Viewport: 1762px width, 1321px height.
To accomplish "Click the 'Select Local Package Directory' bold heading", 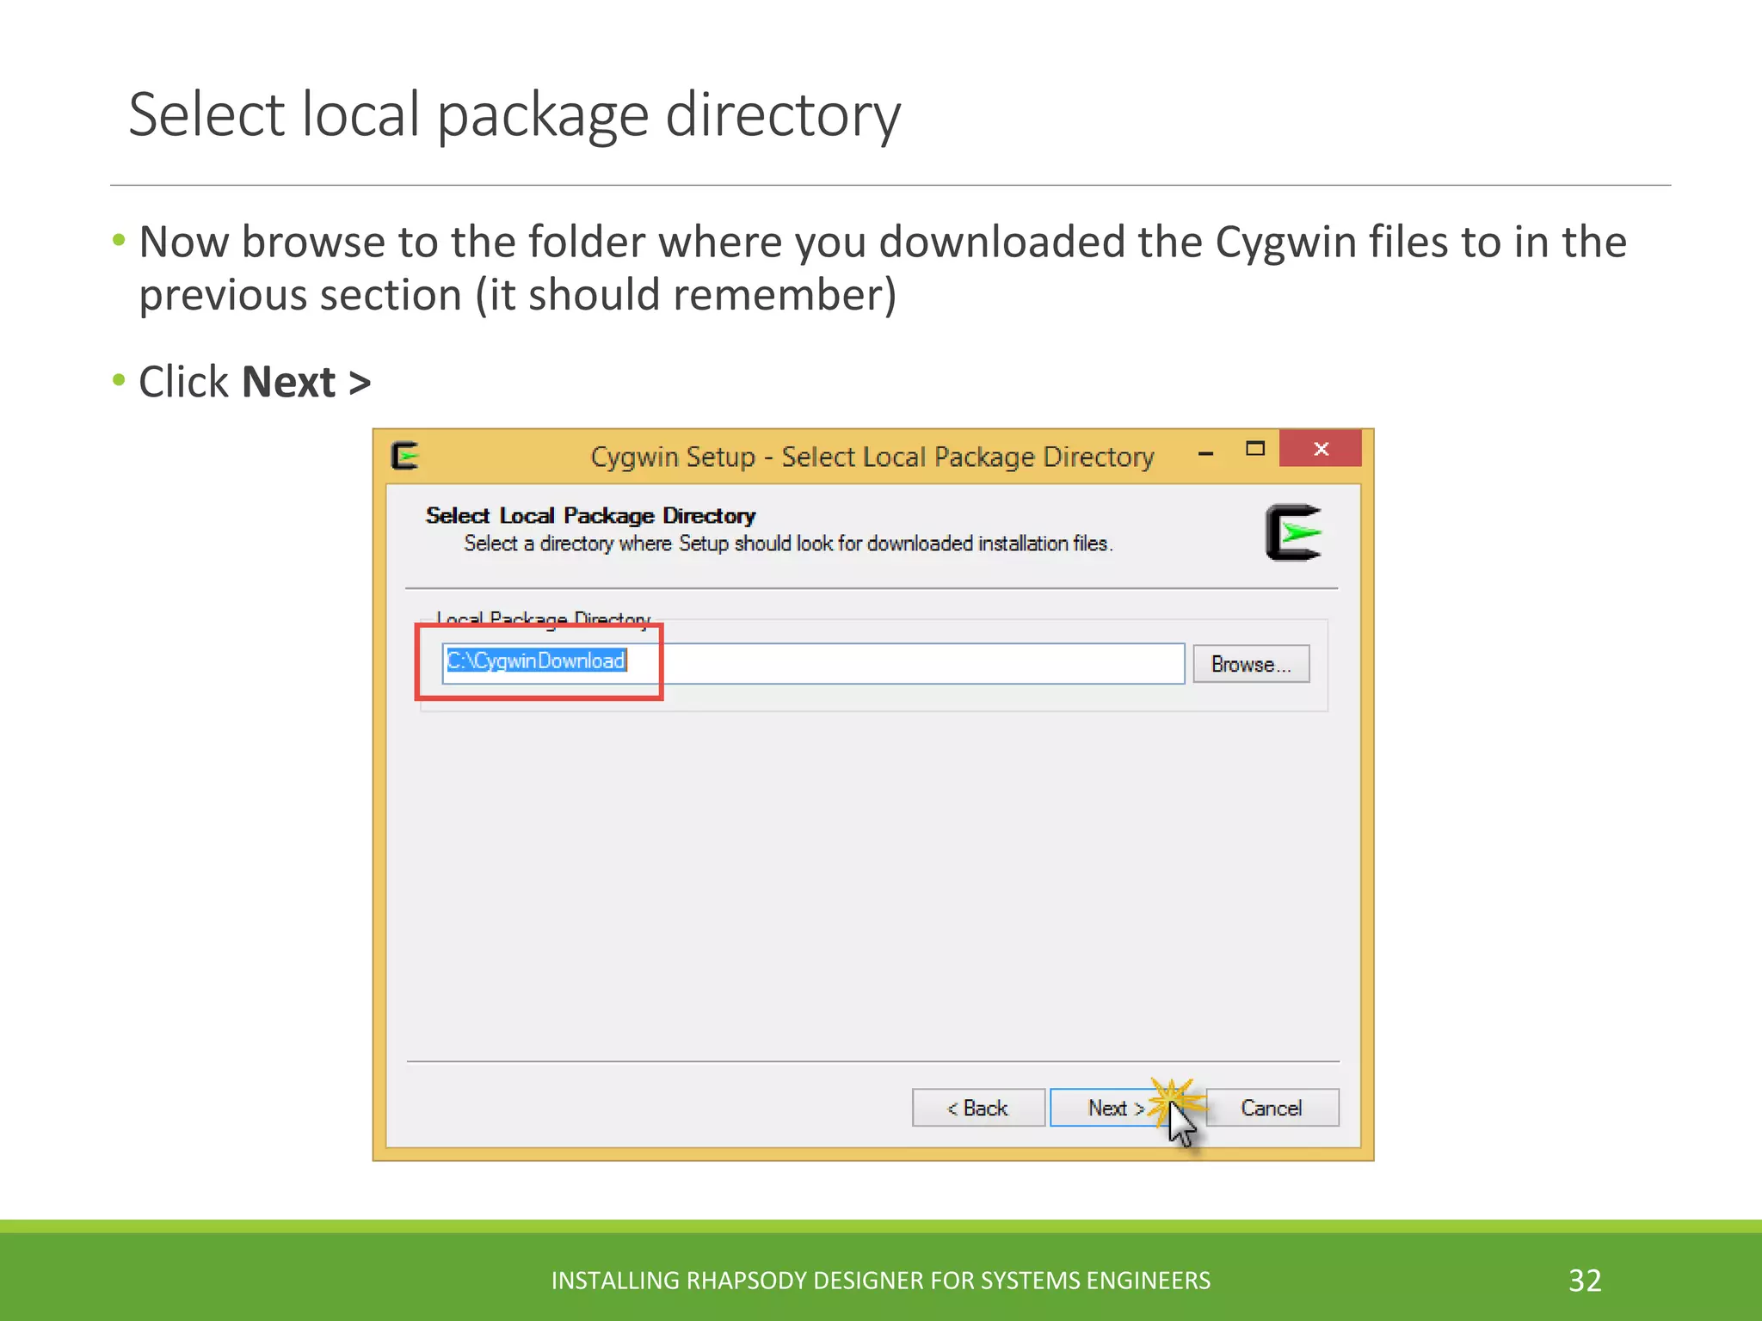I will (x=590, y=515).
